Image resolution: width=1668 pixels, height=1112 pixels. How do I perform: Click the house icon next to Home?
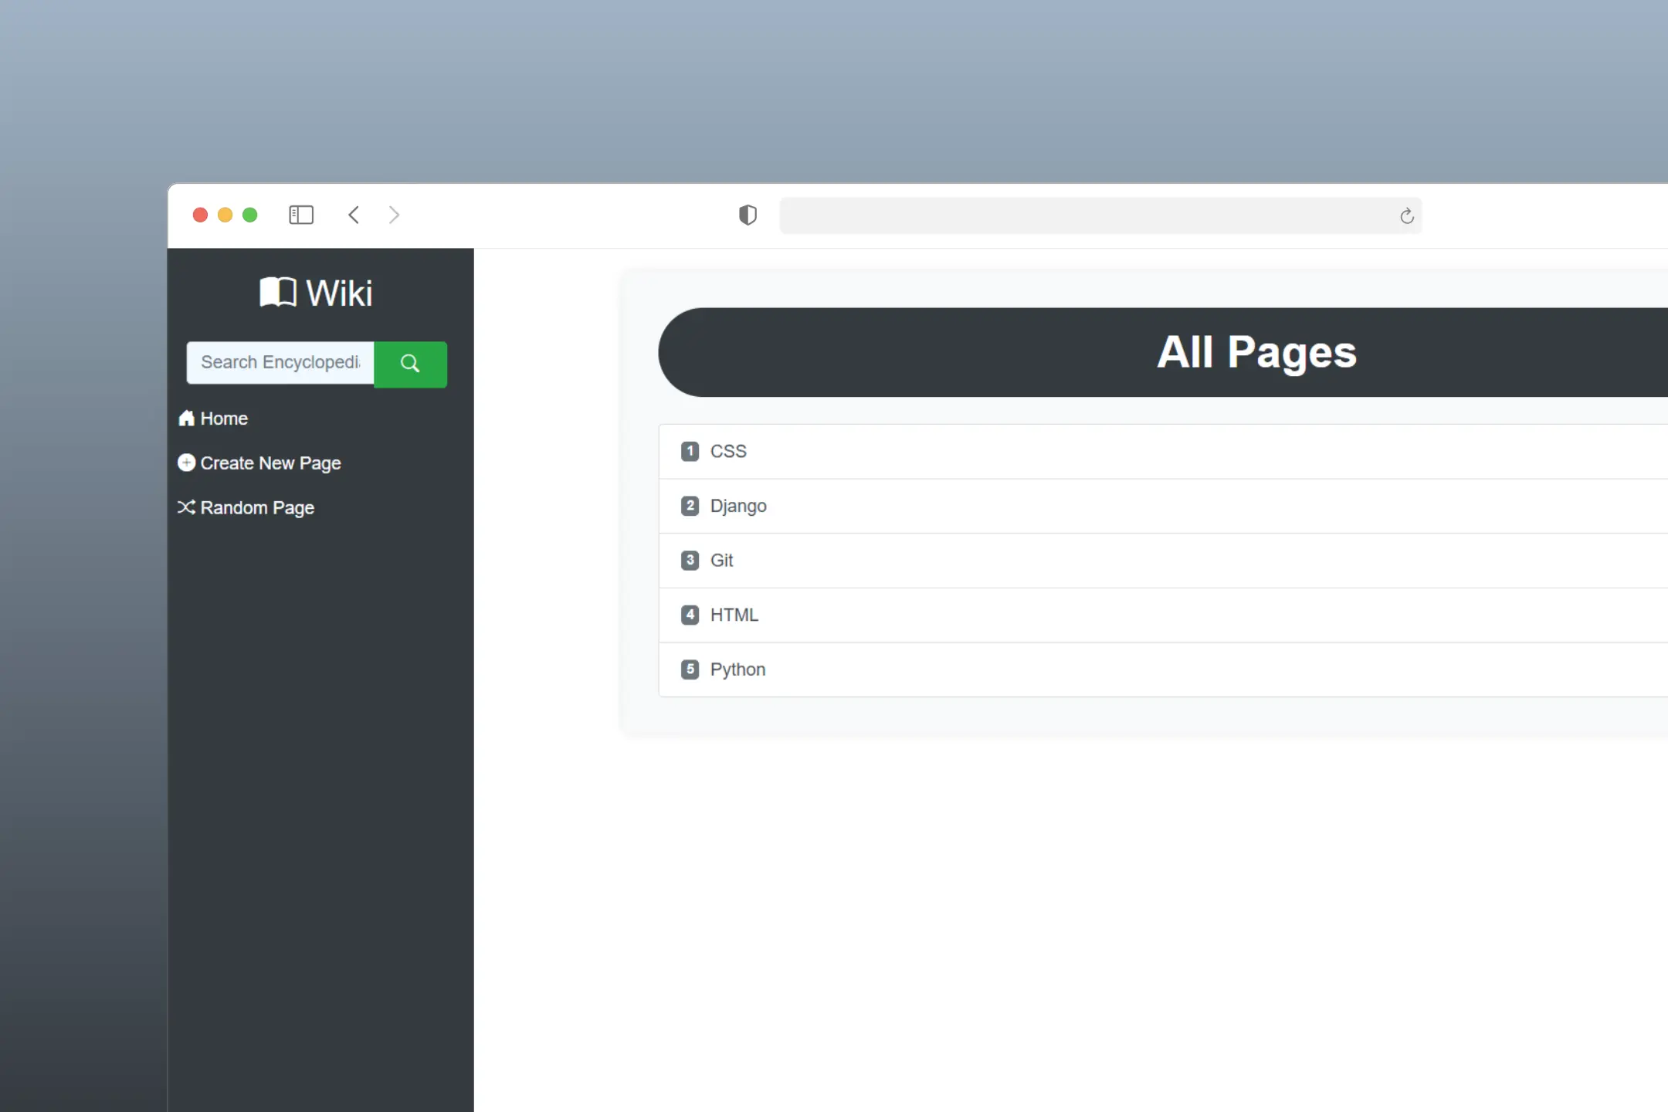(186, 418)
